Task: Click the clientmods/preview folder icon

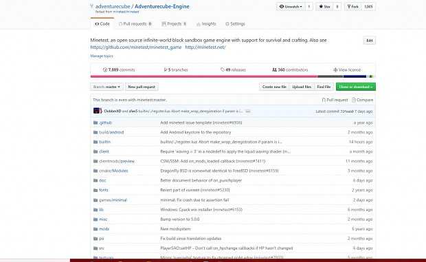Action: pos(96,161)
